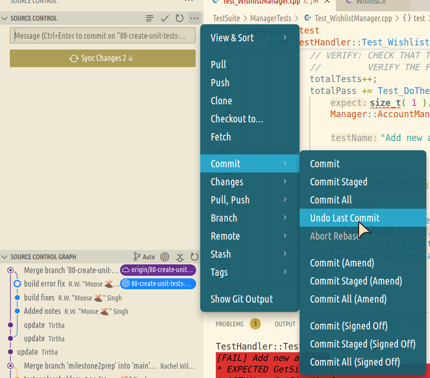Collapse the Source Control section
The image size is (430, 378).
(x=4, y=19)
